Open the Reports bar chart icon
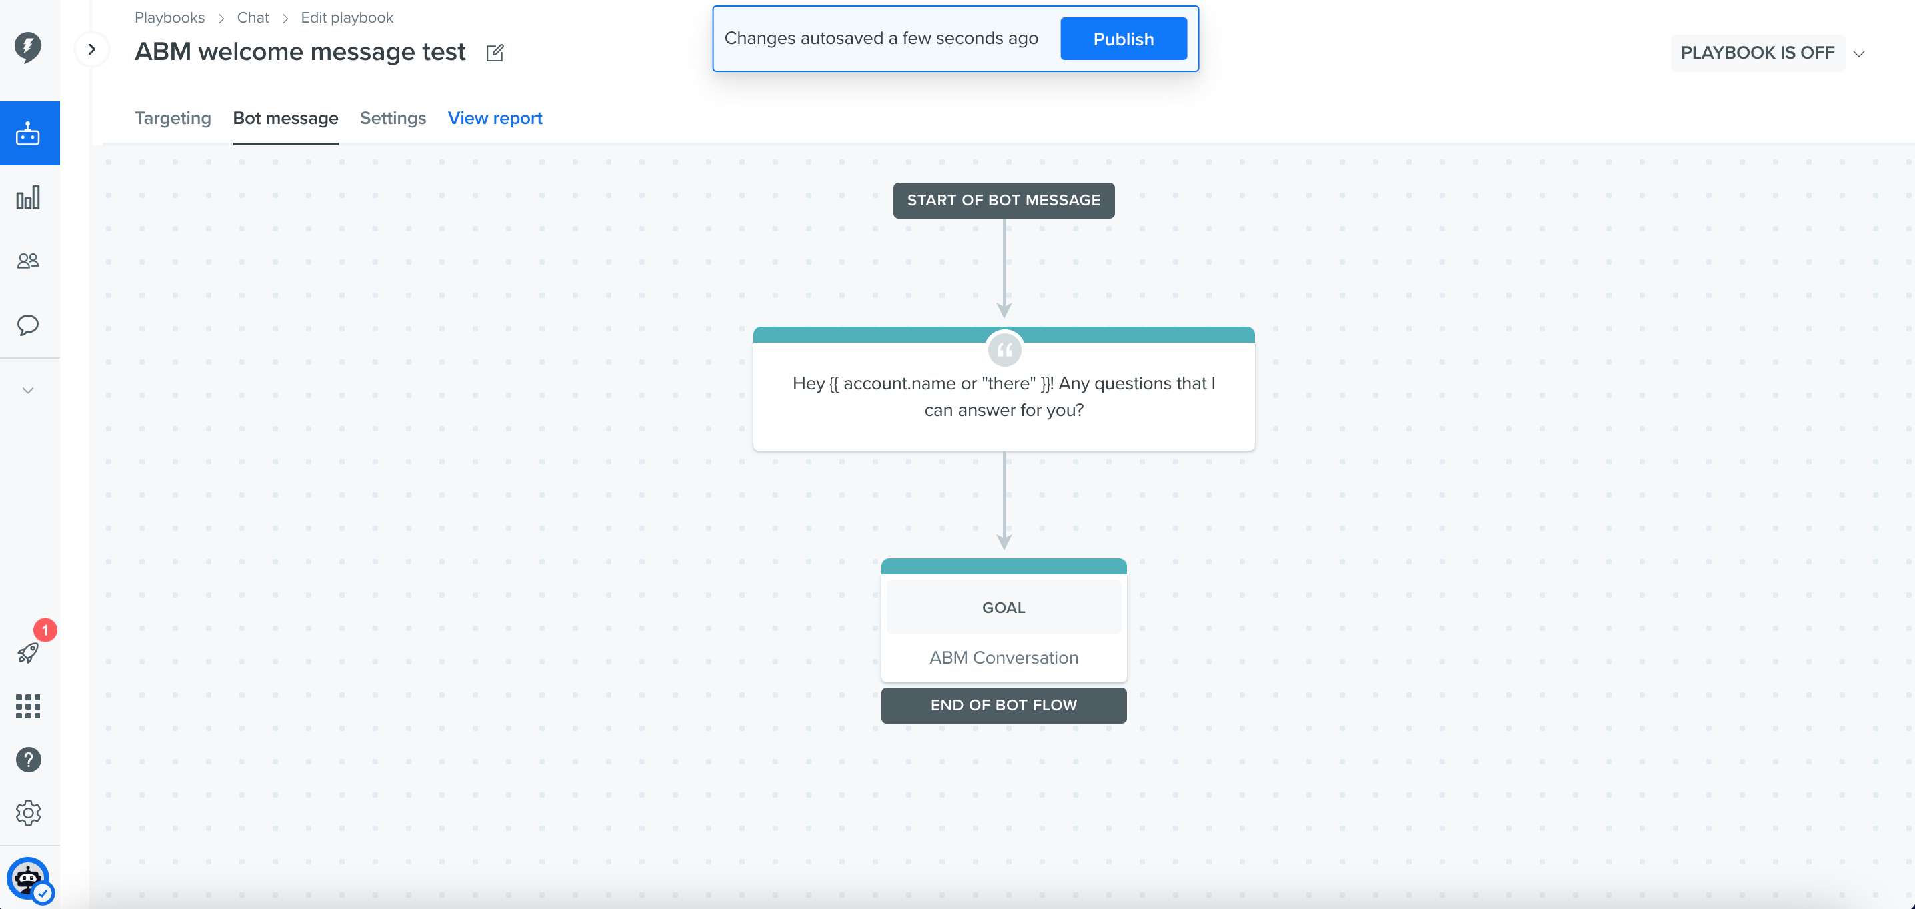The image size is (1915, 909). [28, 198]
